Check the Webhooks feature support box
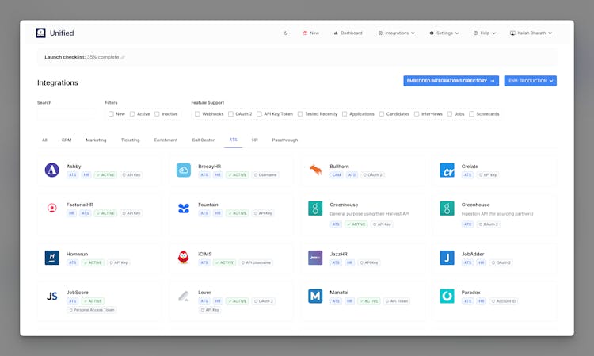 (x=198, y=114)
